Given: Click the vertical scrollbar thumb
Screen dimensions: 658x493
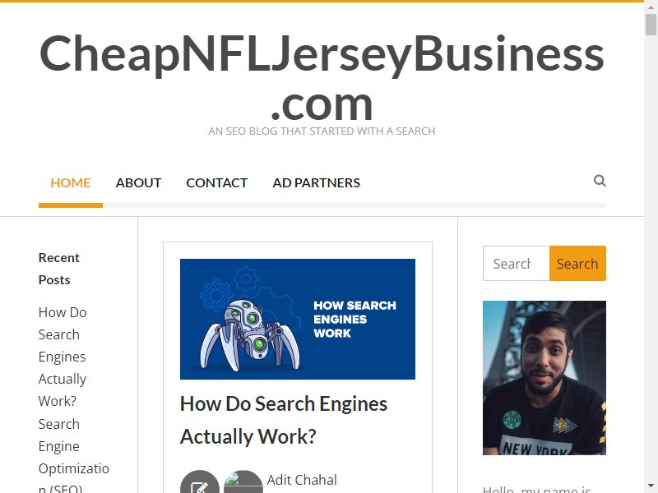Looking at the screenshot, I should [x=651, y=24].
